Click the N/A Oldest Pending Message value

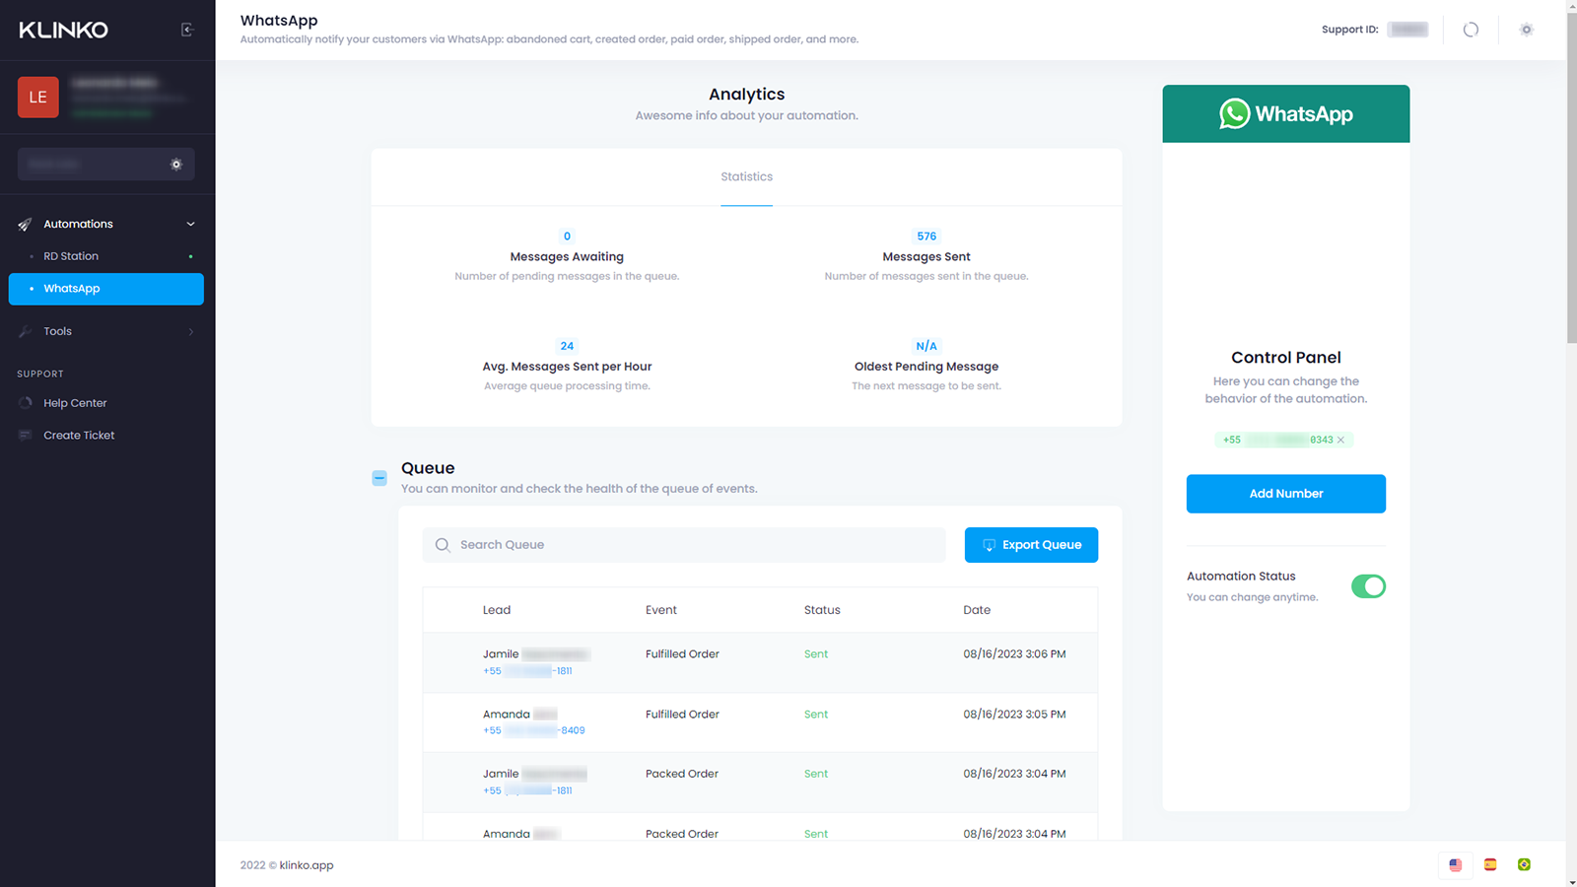pyautogui.click(x=926, y=346)
